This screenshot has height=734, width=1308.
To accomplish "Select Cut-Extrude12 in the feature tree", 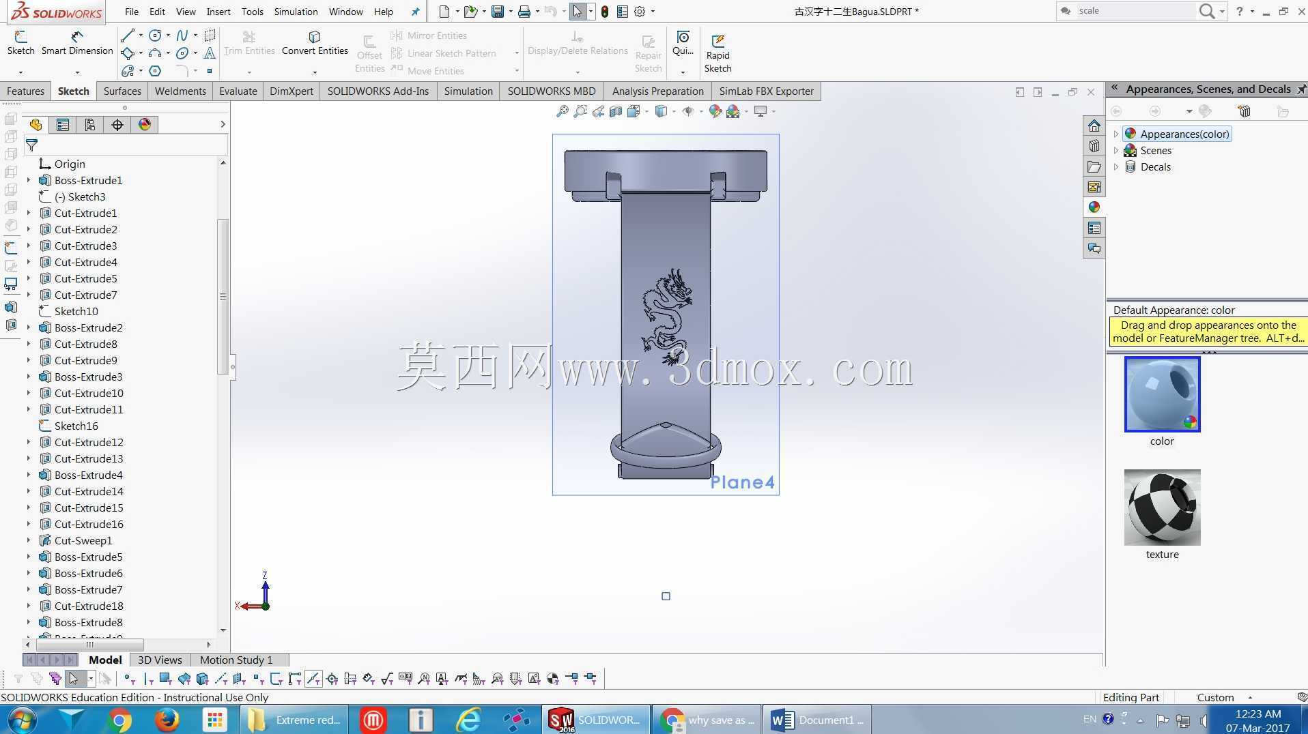I will point(89,442).
